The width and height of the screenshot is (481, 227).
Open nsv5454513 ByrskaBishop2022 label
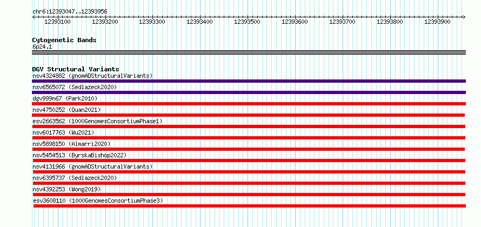coord(79,155)
